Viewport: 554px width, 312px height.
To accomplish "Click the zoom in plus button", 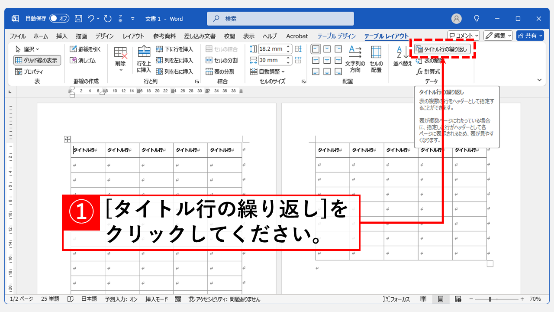I will pyautogui.click(x=522, y=299).
